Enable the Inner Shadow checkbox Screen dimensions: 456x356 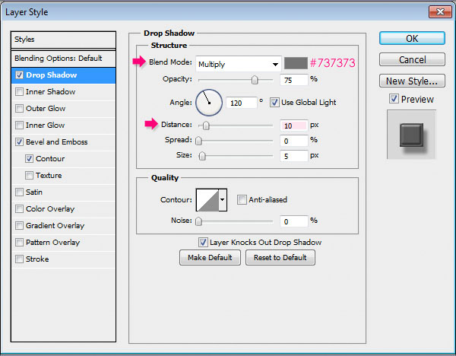[19, 92]
